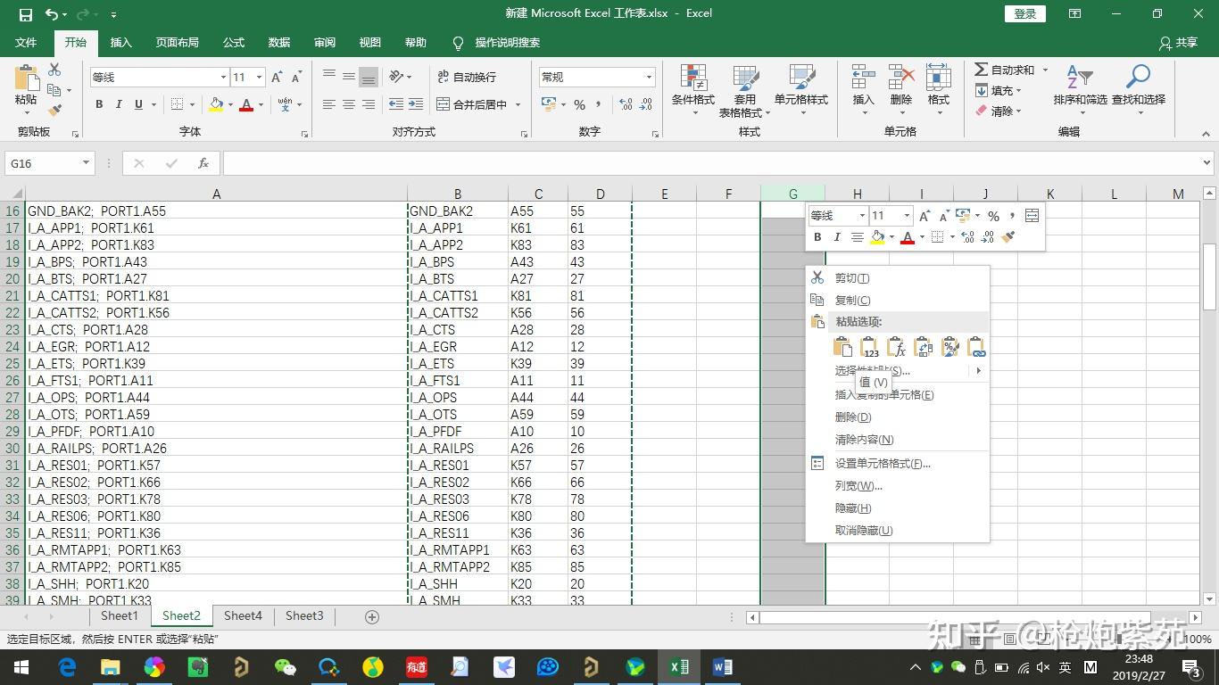Toggle Italic in the ribbon font group

119,104
